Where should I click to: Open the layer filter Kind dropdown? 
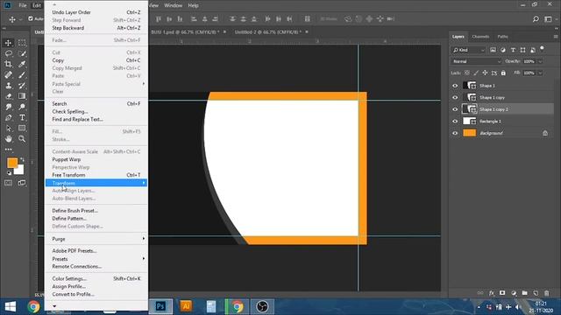click(x=469, y=50)
